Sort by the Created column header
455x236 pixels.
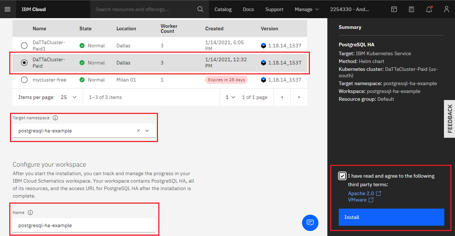(x=214, y=28)
